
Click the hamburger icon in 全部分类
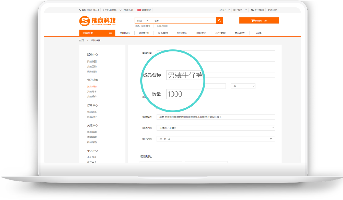(110, 33)
